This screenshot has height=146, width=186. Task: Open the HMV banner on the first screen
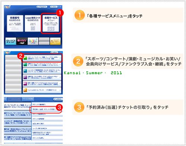tap(22, 41)
